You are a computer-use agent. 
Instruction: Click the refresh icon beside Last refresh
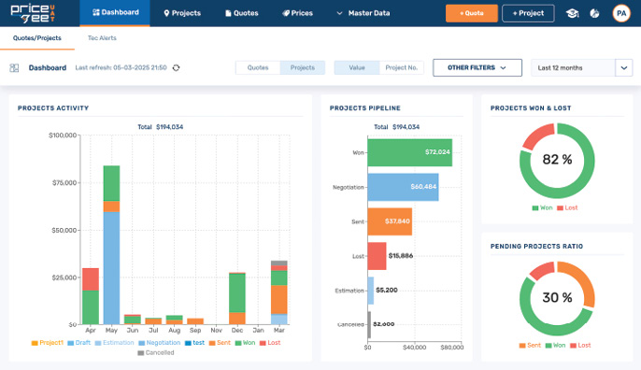176,68
